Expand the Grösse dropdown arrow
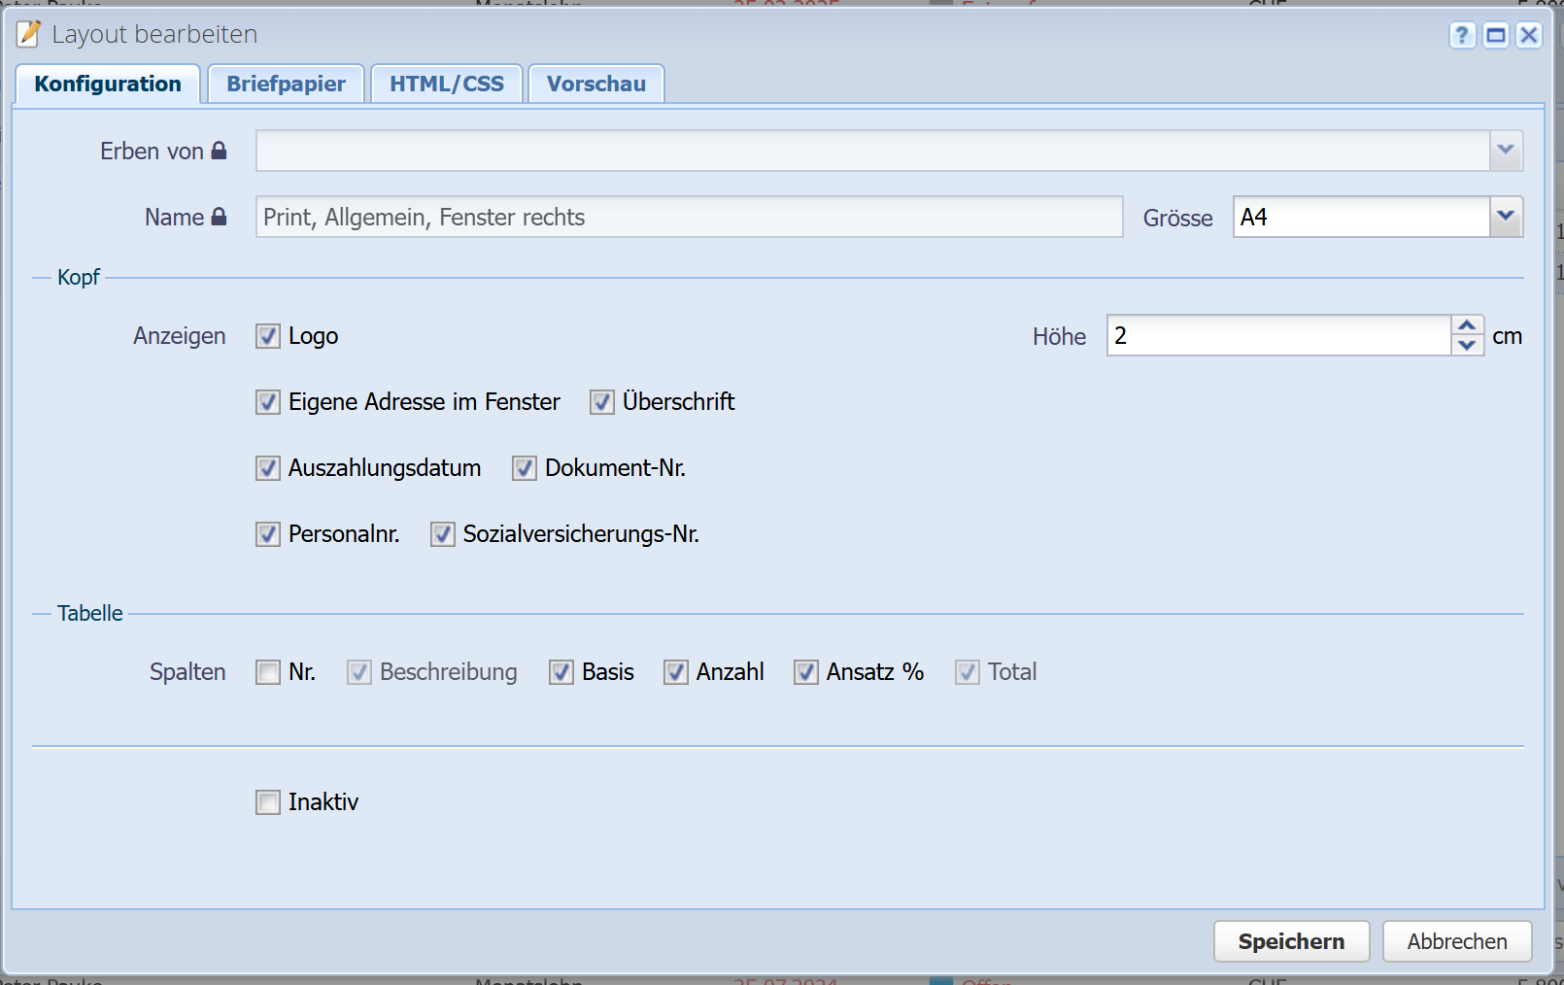 1506,217
